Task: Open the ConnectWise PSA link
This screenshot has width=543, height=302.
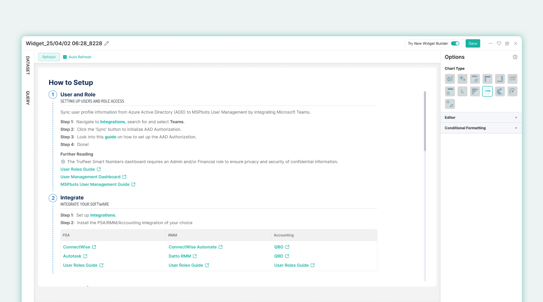Action: 76,247
